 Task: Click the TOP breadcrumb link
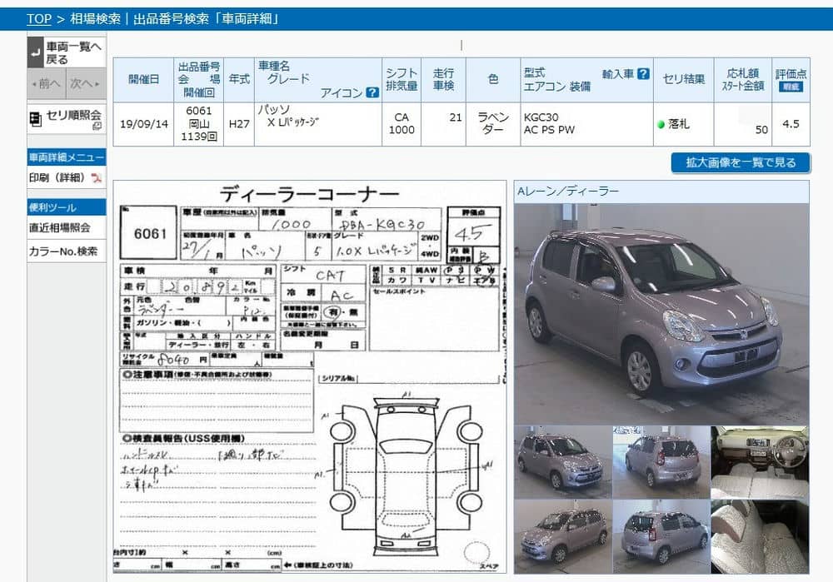(39, 19)
